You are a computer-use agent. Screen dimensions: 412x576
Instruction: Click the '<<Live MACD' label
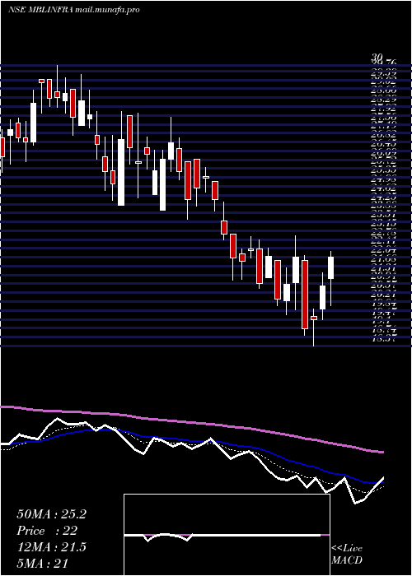pos(347,555)
